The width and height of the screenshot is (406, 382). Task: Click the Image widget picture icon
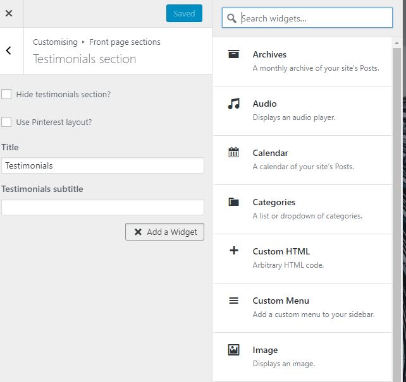pos(234,350)
